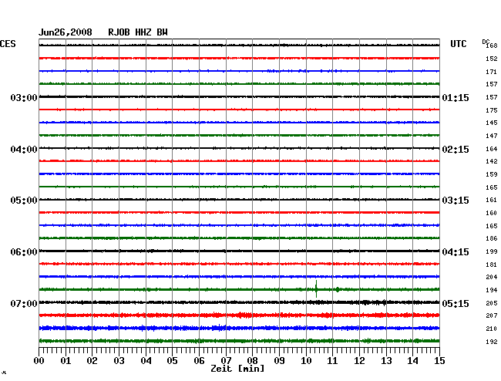The image size is (501, 381).
Task: Click the 03:00 local time label
Action: click(24, 98)
